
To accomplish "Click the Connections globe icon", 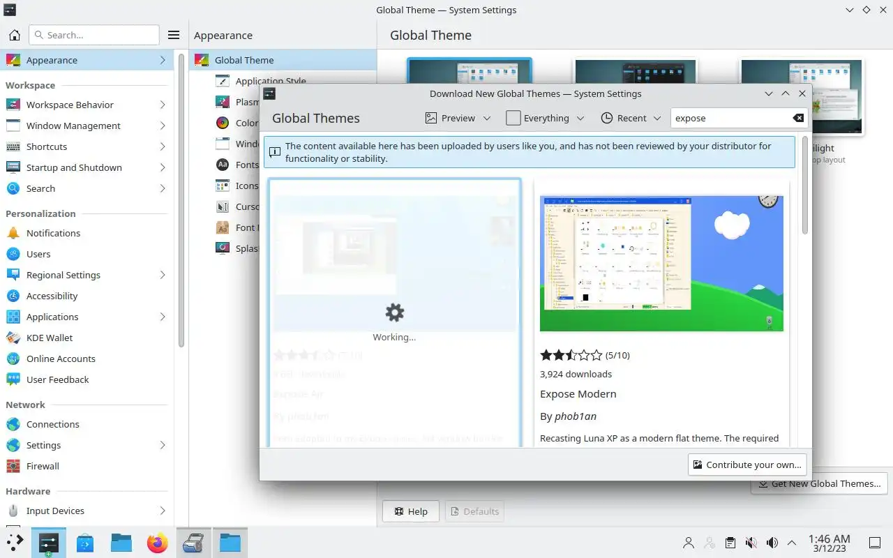I will (13, 424).
